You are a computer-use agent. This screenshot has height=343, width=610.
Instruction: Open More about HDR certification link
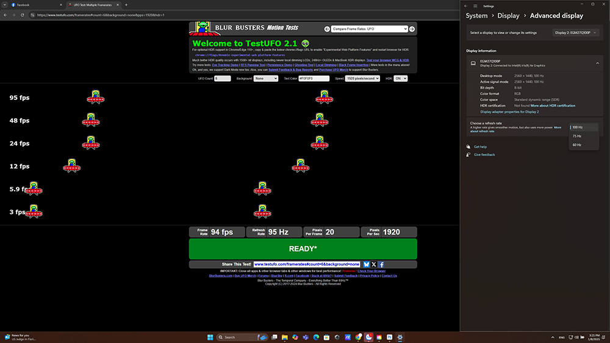(553, 105)
